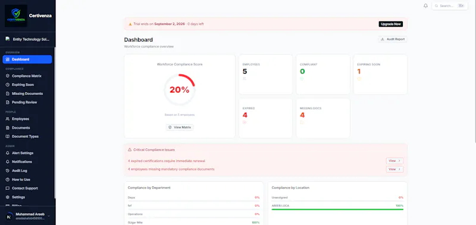This screenshot has height=225, width=476.
Task: Click the "Dashboard" page heading
Action: pos(139,40)
